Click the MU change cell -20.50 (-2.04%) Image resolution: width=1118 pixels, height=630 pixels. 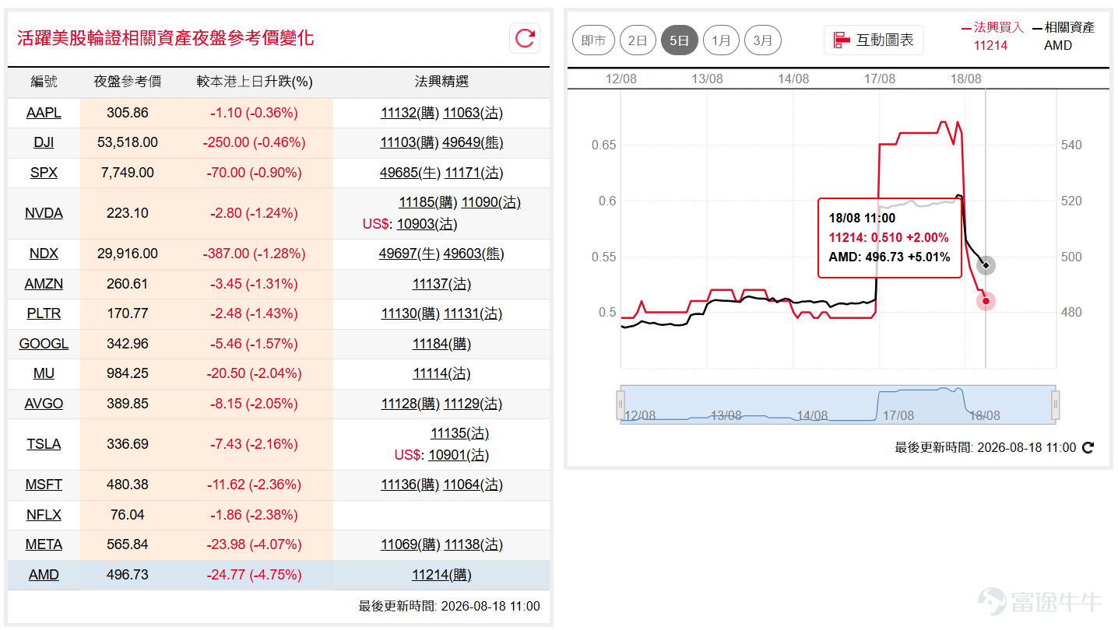[254, 373]
